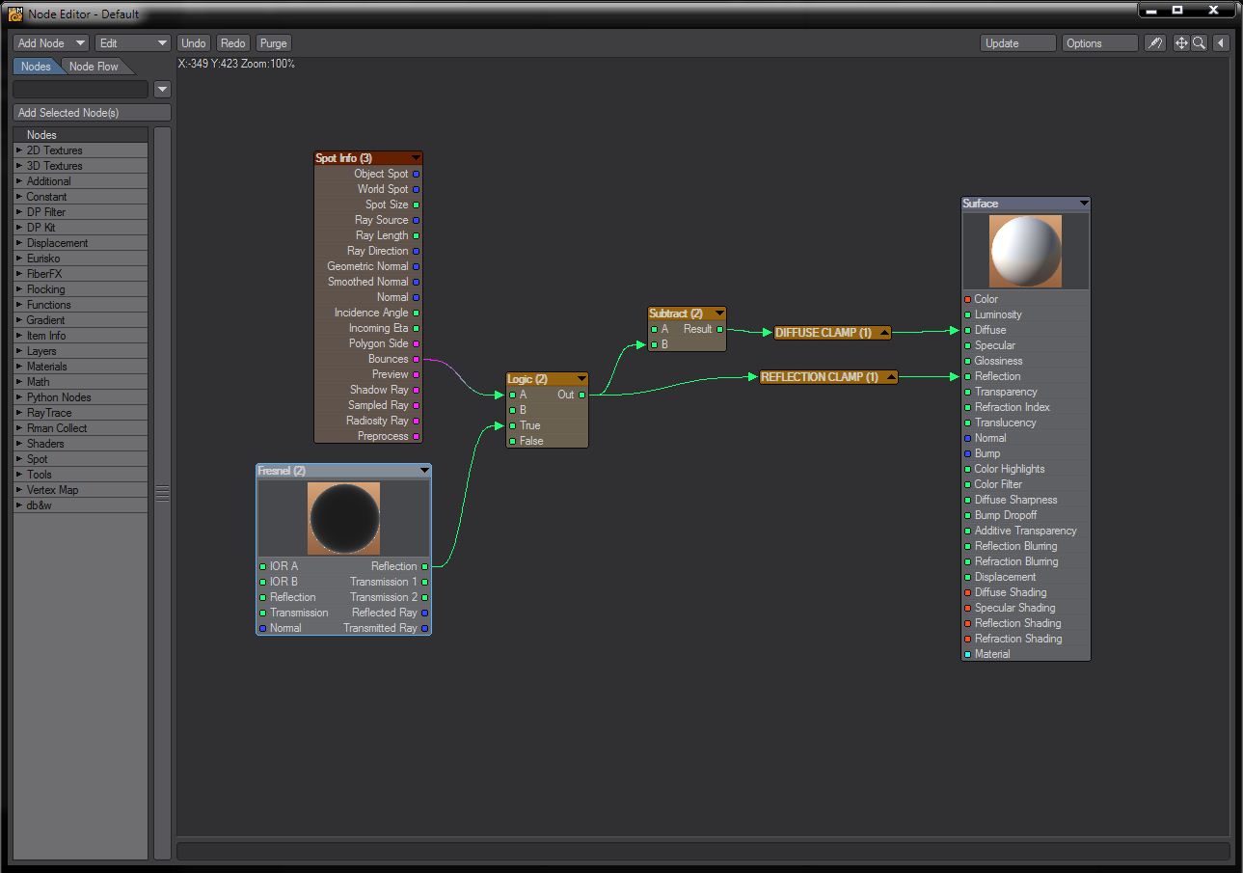The width and height of the screenshot is (1243, 873).
Task: Click the Reflection output connector on Fresnel node
Action: pyautogui.click(x=424, y=566)
